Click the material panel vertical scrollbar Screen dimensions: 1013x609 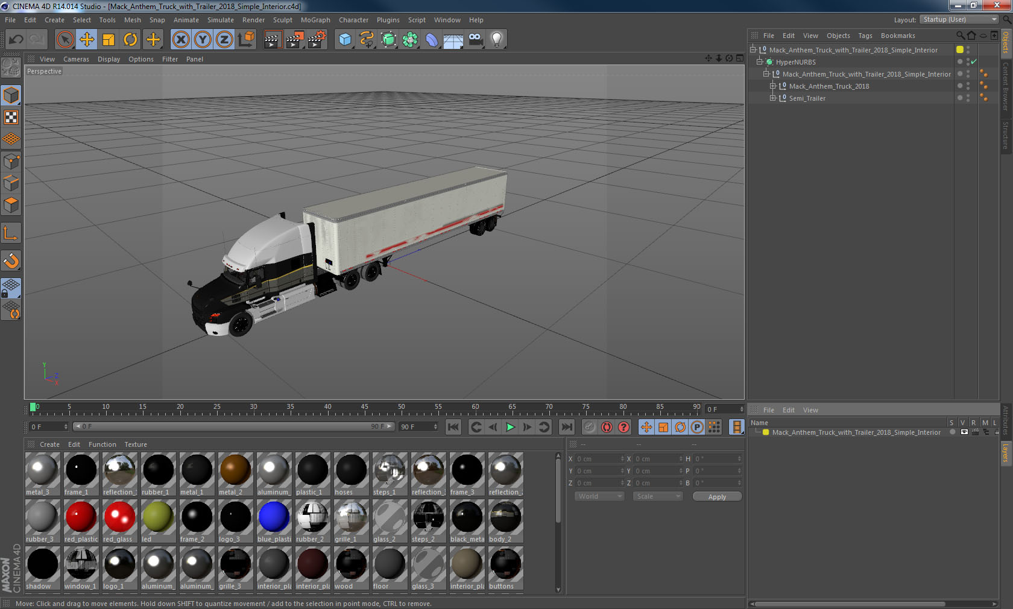tap(558, 522)
